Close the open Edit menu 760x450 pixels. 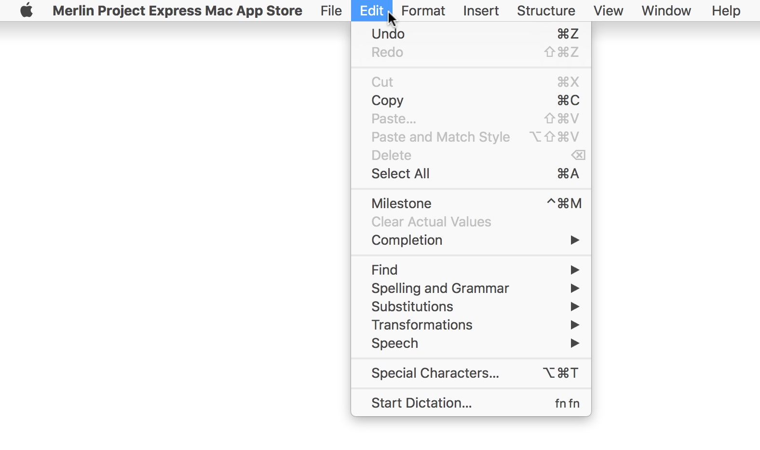pos(371,11)
